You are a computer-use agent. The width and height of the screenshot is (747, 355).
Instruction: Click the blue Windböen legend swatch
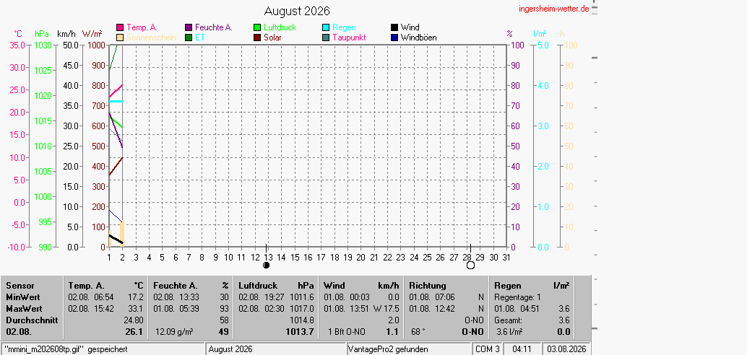click(394, 37)
